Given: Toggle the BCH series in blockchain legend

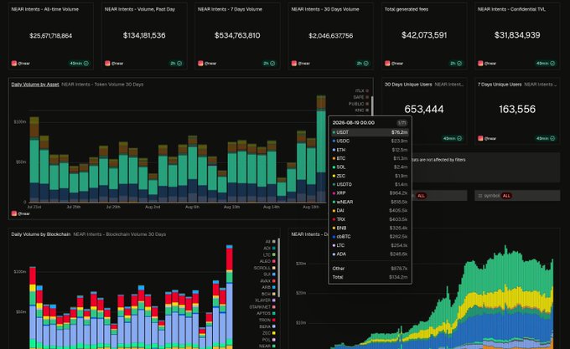Looking at the screenshot, I should pyautogui.click(x=268, y=294).
